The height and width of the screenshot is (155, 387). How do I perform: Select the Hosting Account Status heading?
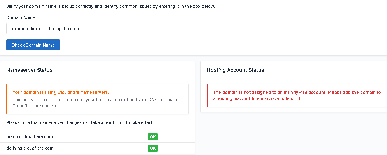point(235,70)
